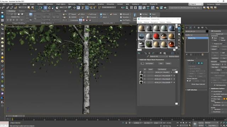
Task: Open the Display tab icon in command panel
Action: click(x=203, y=28)
